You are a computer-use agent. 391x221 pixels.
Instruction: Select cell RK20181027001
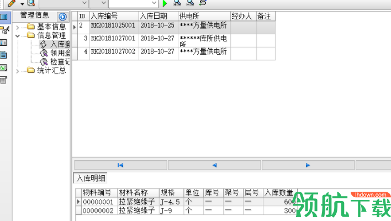114,41
